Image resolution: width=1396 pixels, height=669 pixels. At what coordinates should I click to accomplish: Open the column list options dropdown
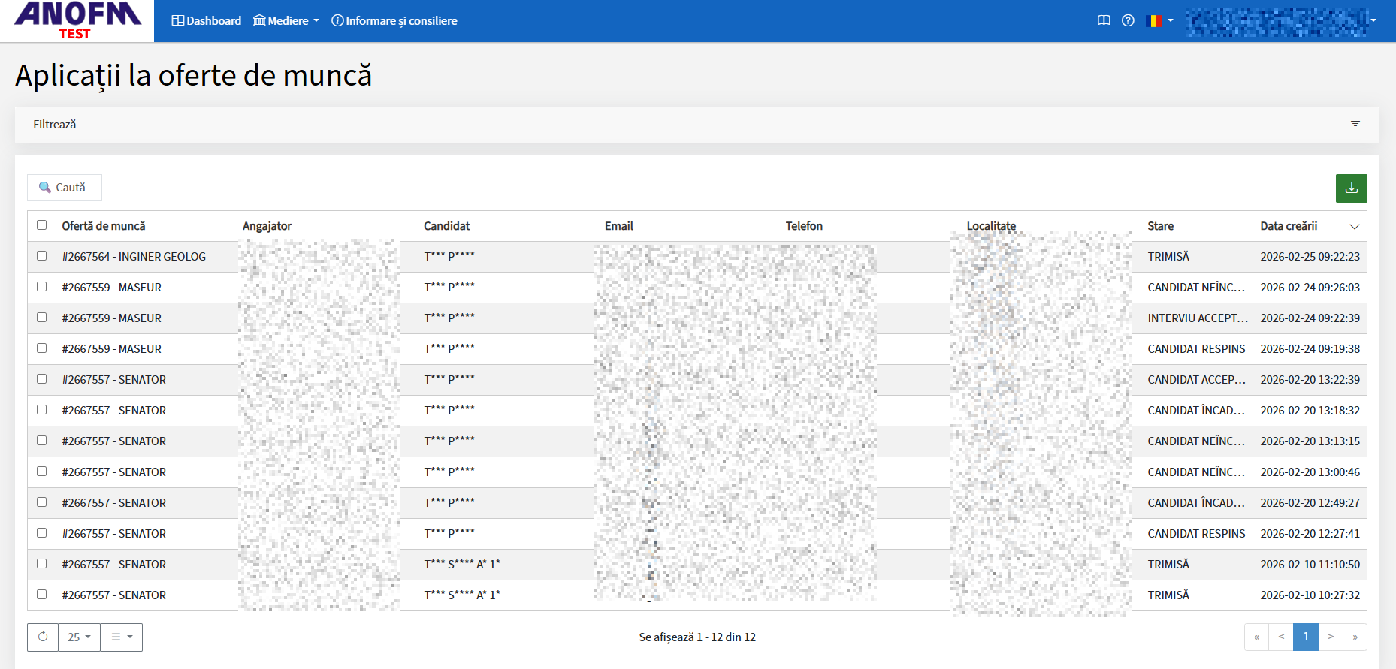click(x=122, y=637)
